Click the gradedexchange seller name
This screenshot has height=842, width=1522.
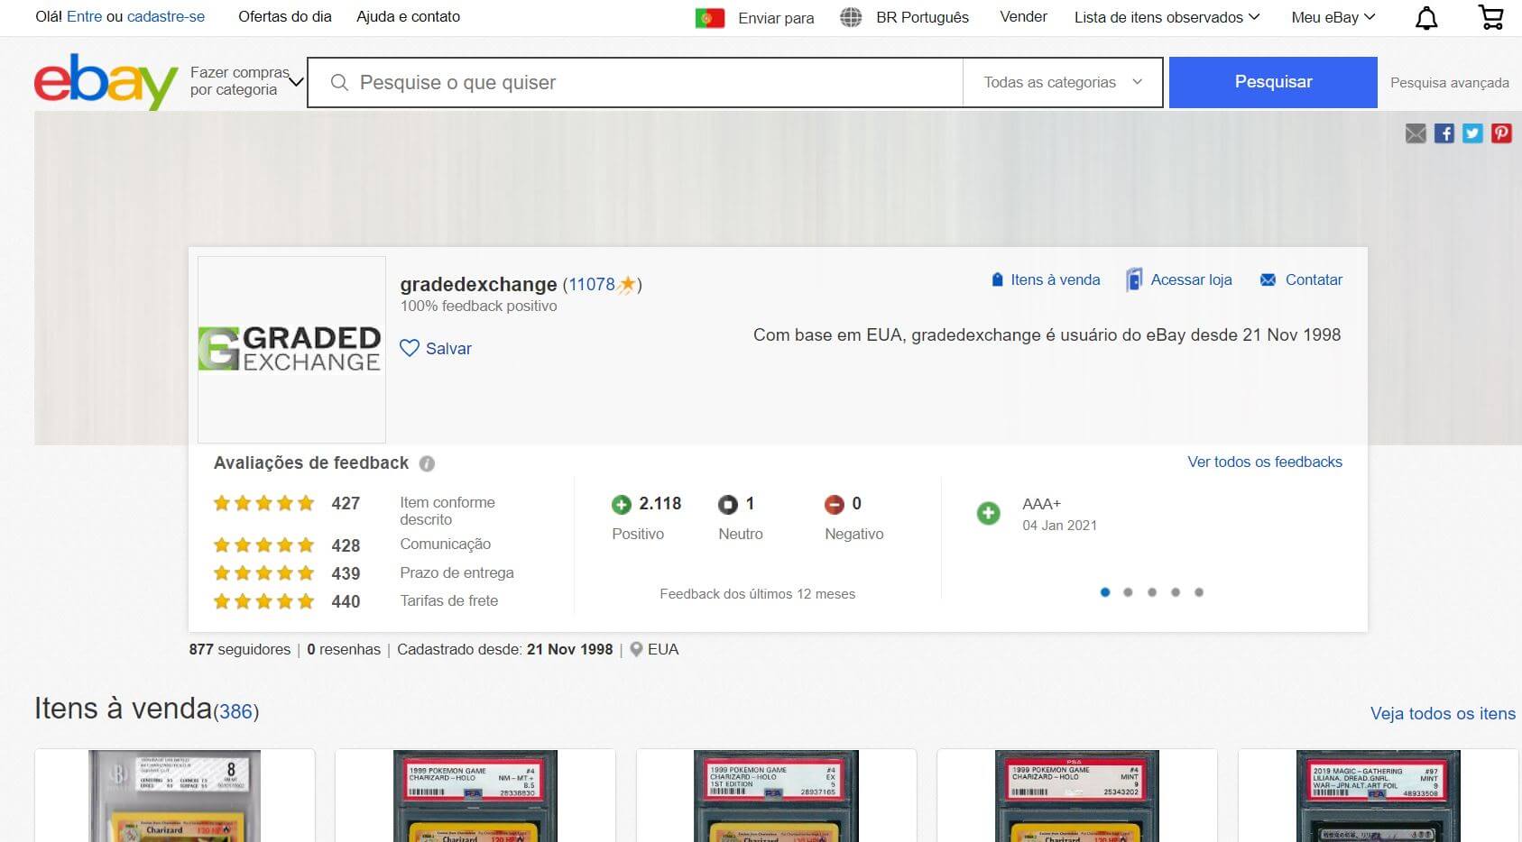[478, 285]
